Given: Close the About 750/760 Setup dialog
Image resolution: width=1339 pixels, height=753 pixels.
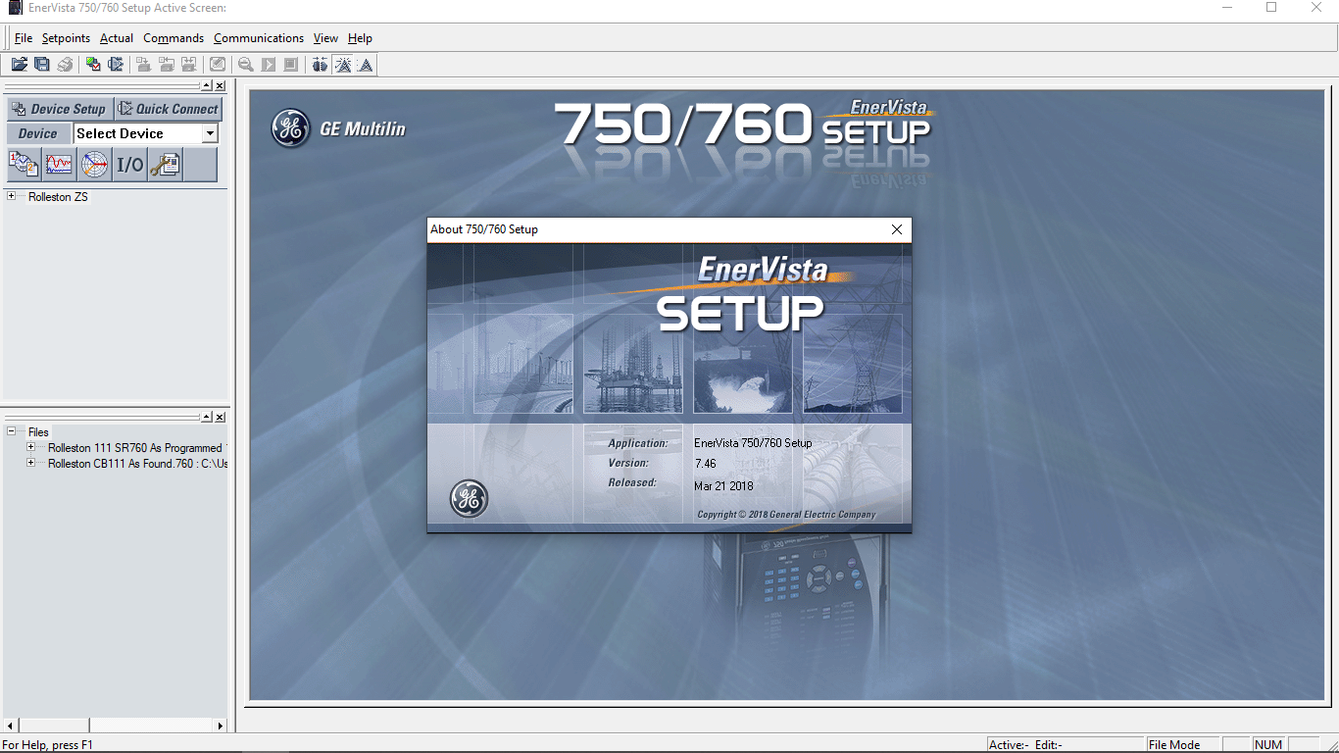Looking at the screenshot, I should point(896,228).
